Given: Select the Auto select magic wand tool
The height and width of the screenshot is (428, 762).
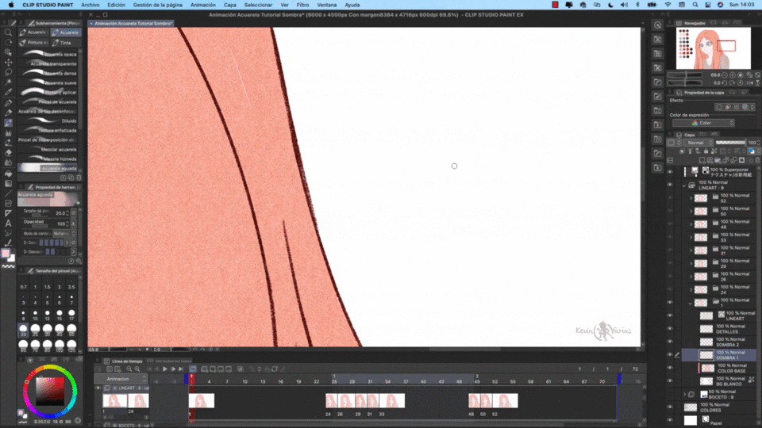Looking at the screenshot, I should click(8, 82).
